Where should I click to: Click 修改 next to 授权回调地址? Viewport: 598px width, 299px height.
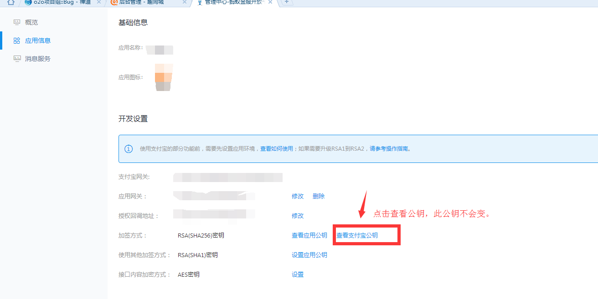click(x=297, y=216)
